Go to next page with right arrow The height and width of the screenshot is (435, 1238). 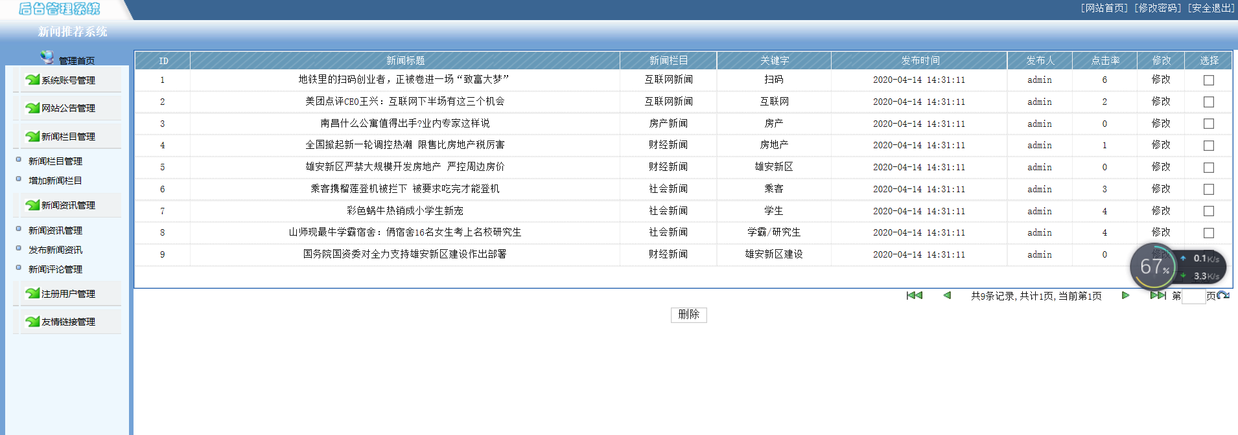1125,295
